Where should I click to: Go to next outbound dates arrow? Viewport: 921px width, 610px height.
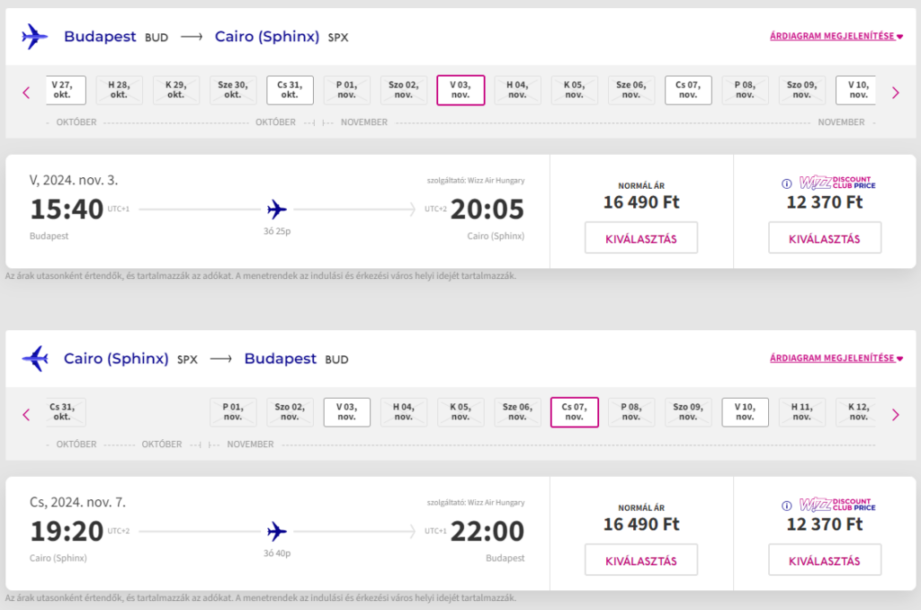[895, 92]
